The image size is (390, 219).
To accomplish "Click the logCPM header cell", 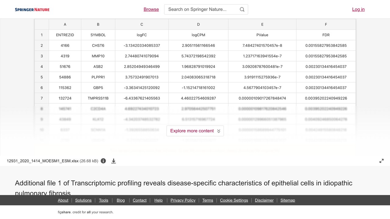I will (198, 35).
